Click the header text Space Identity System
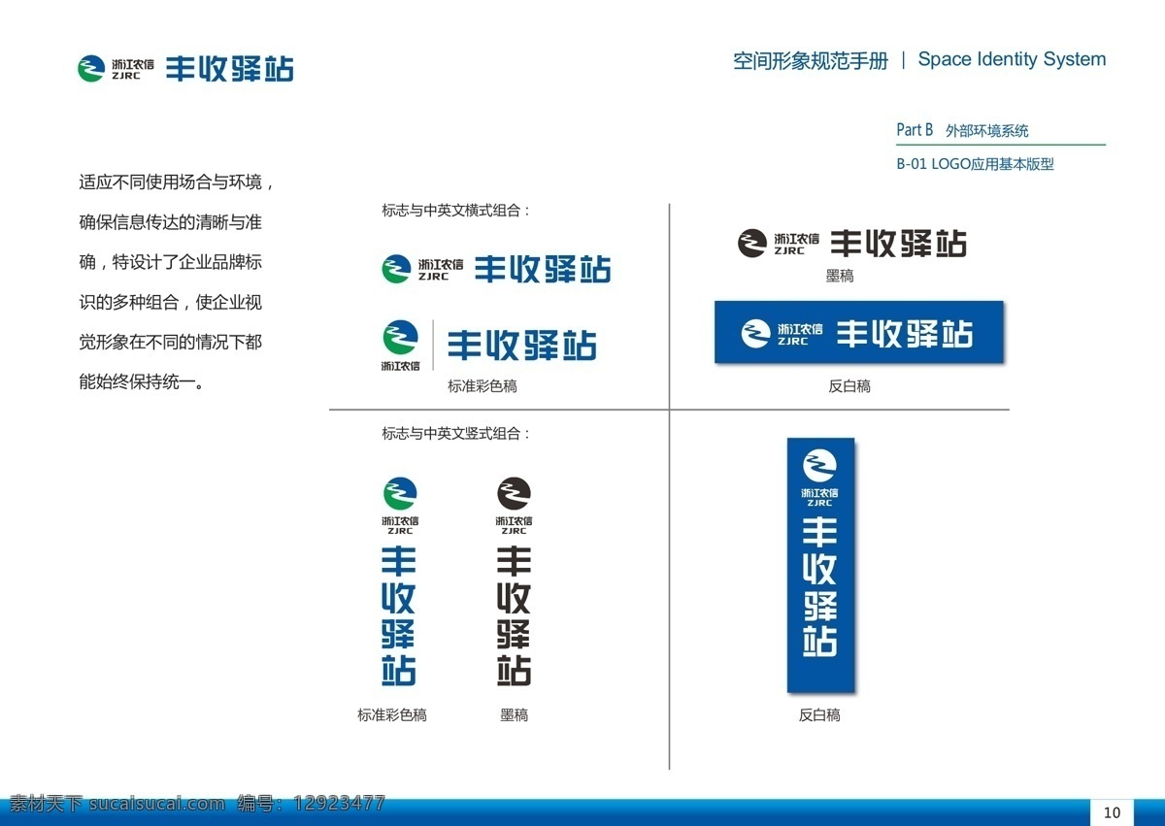The image size is (1165, 826). pyautogui.click(x=1012, y=59)
